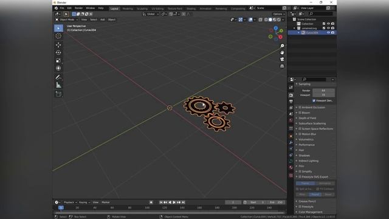Screen dimensions: 389x219
Task: Select the Transform tool
Action: click(x=58, y=68)
